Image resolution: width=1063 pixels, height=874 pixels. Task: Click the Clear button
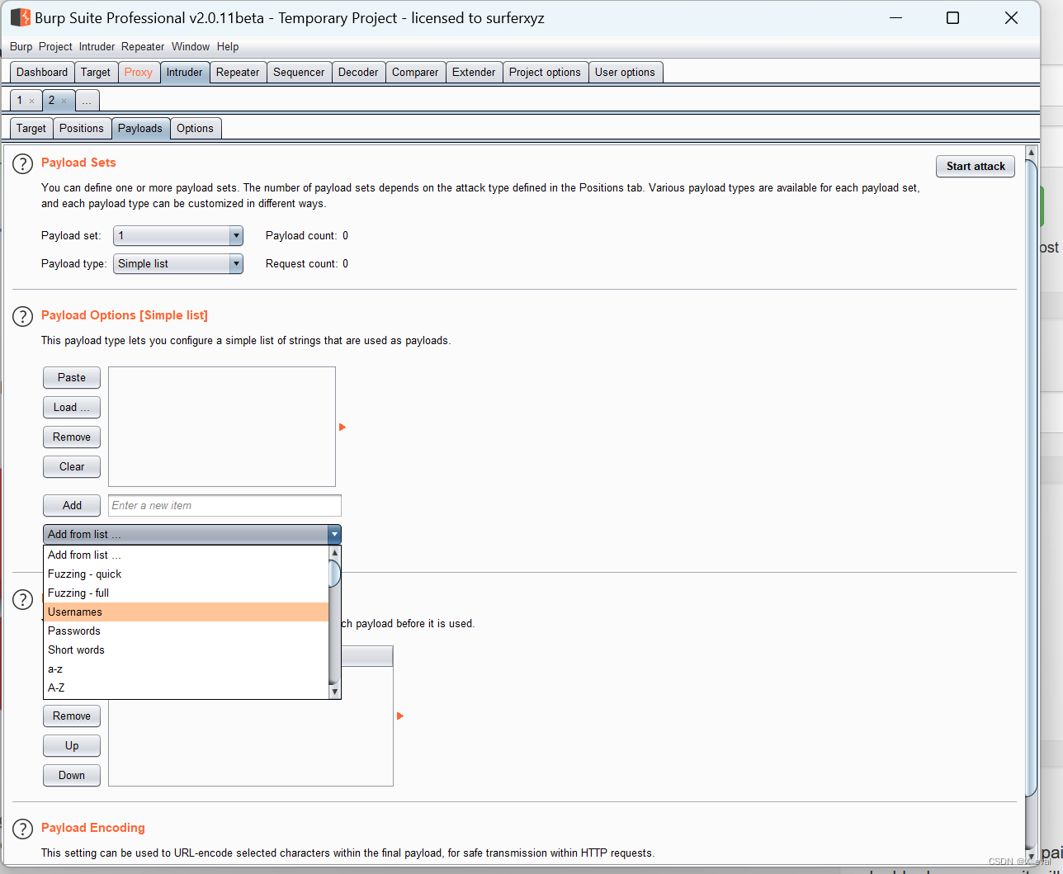pos(72,466)
